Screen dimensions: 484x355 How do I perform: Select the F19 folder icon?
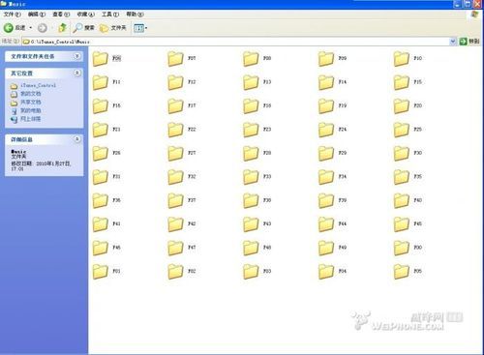pos(326,106)
